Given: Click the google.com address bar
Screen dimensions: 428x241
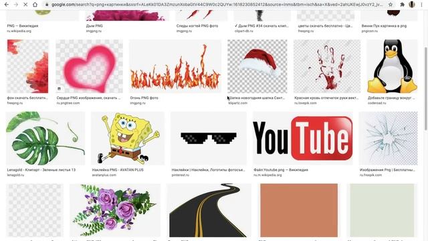Looking at the screenshot, I should click(x=217, y=5).
